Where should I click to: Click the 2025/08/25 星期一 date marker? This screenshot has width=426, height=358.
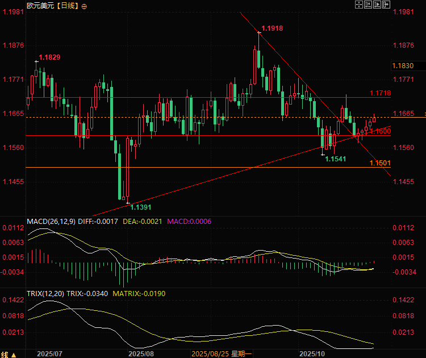point(222,354)
